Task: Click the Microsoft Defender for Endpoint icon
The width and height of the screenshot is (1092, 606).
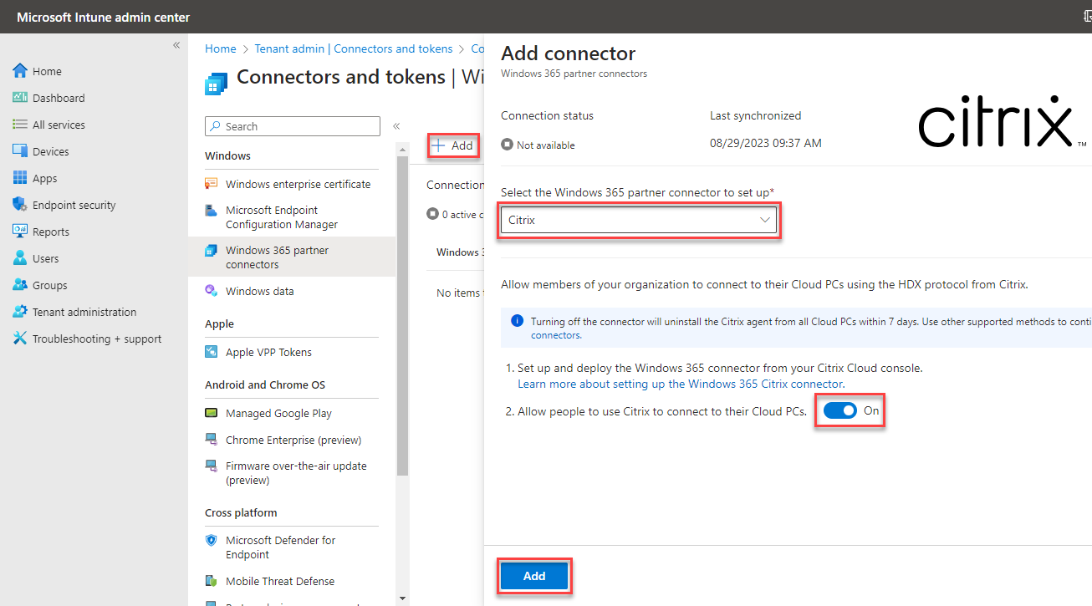Action: point(212,541)
